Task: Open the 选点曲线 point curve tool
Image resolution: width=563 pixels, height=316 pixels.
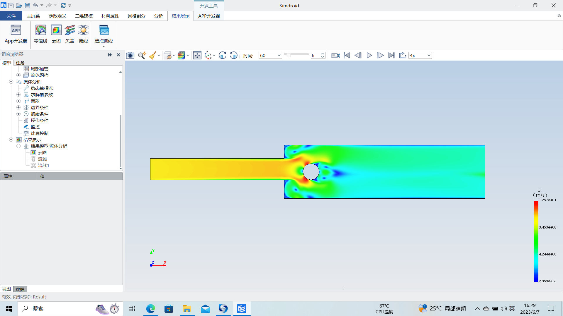Action: point(104,34)
